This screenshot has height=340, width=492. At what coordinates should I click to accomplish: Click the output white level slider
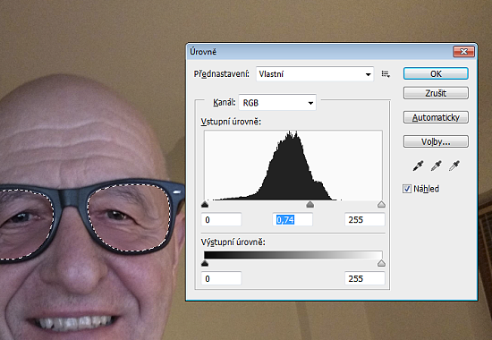[382, 263]
